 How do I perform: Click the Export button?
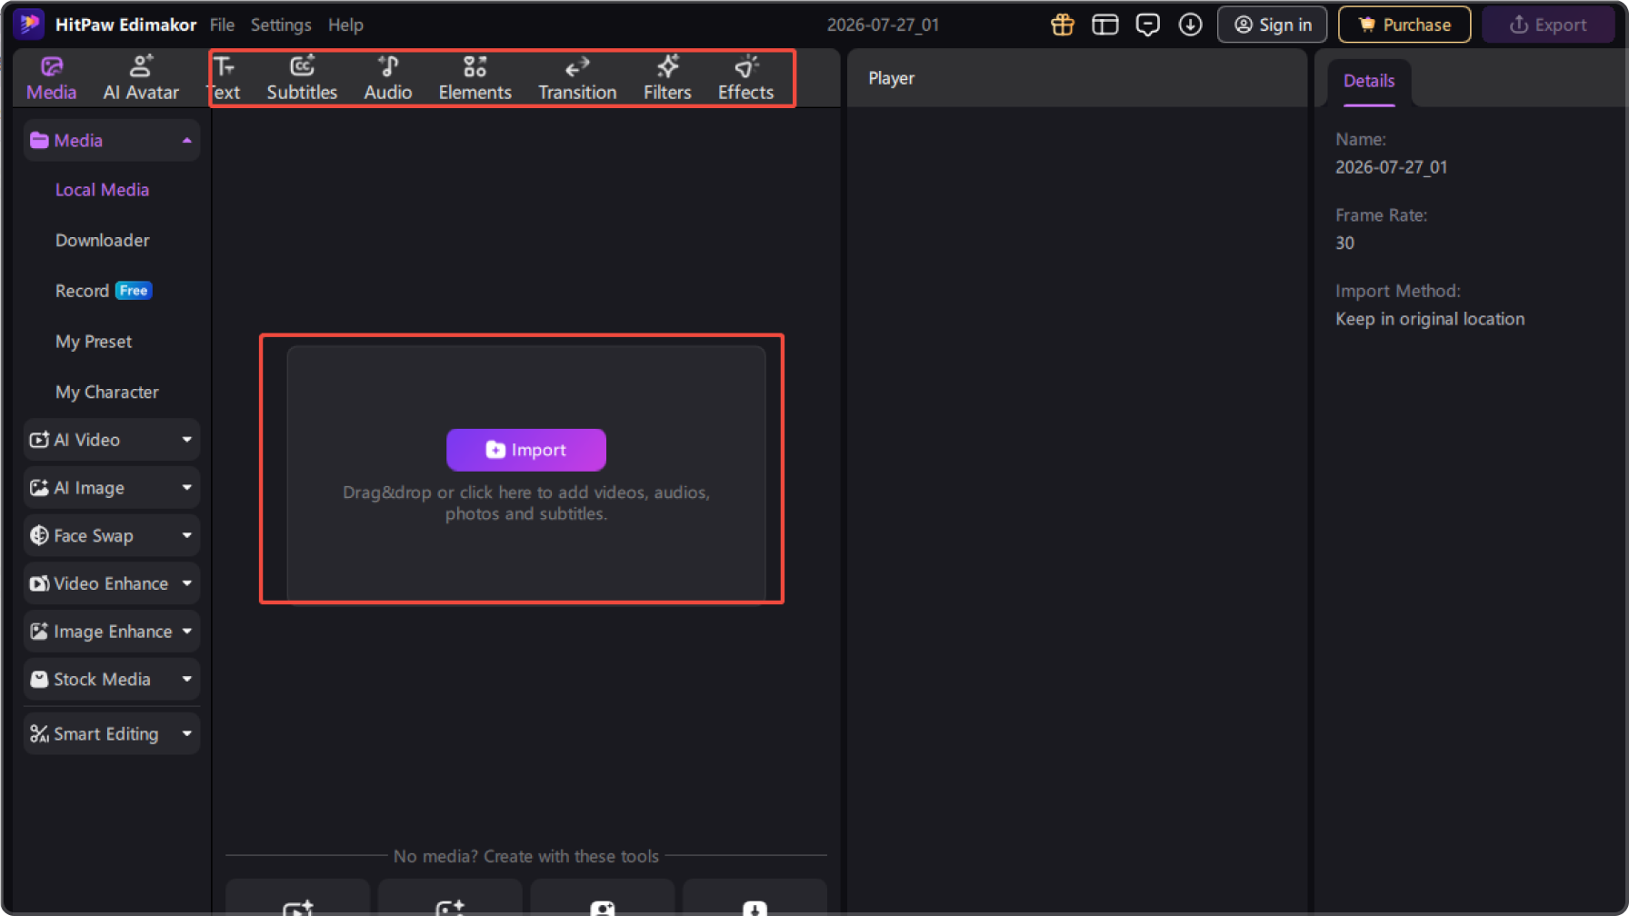pos(1549,25)
